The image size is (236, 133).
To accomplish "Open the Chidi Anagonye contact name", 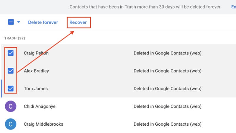I will click(x=40, y=106).
